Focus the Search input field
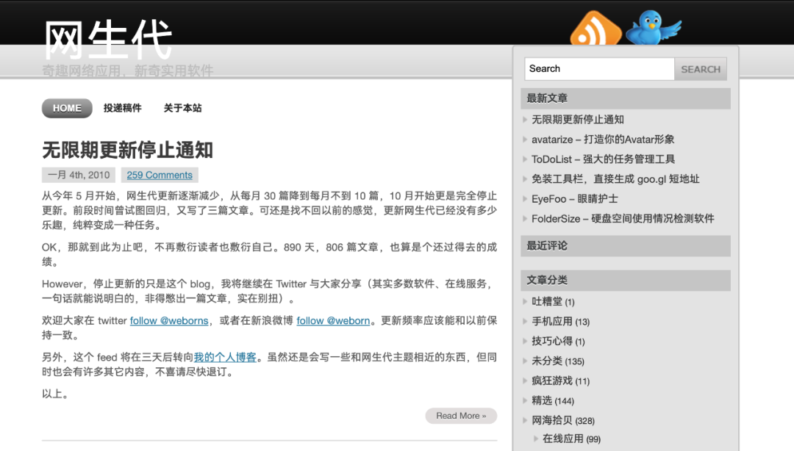This screenshot has width=794, height=451. click(x=600, y=69)
